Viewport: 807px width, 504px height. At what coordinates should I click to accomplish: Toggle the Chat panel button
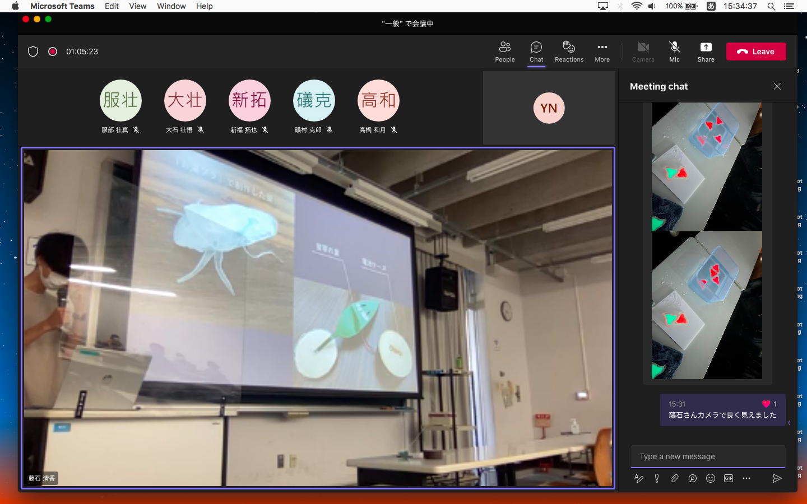point(536,52)
